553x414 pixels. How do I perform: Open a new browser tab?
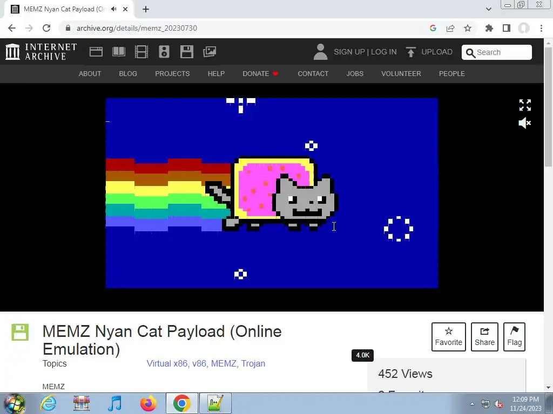pos(146,9)
